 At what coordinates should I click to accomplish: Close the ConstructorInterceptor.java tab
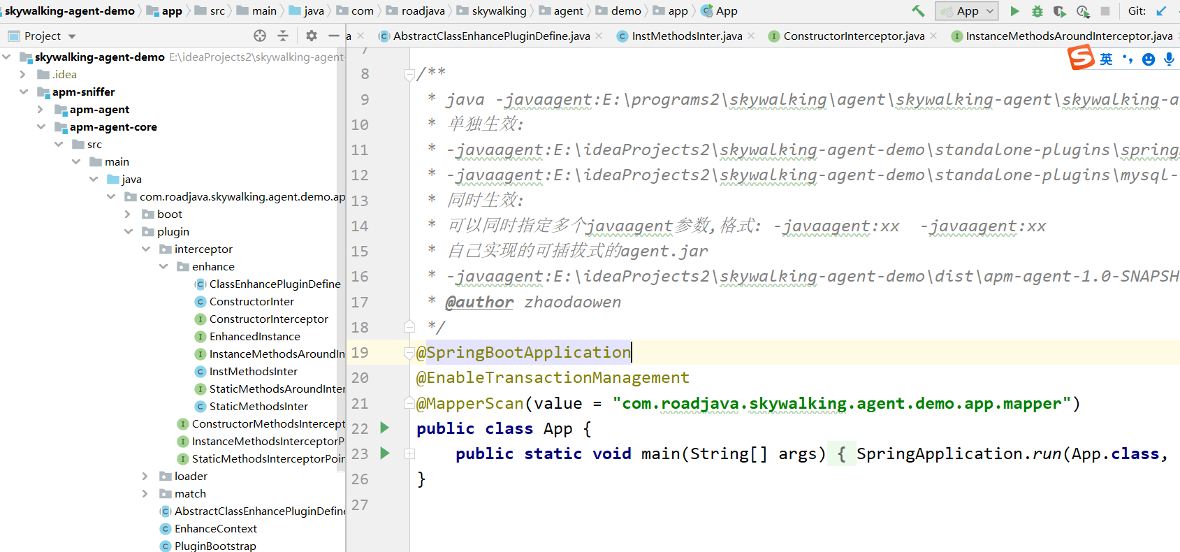point(933,36)
